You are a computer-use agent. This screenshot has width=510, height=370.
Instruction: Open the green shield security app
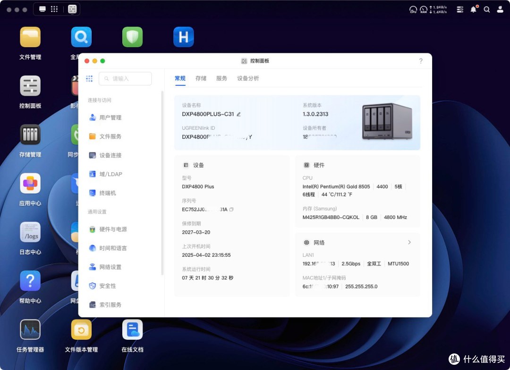pos(132,37)
